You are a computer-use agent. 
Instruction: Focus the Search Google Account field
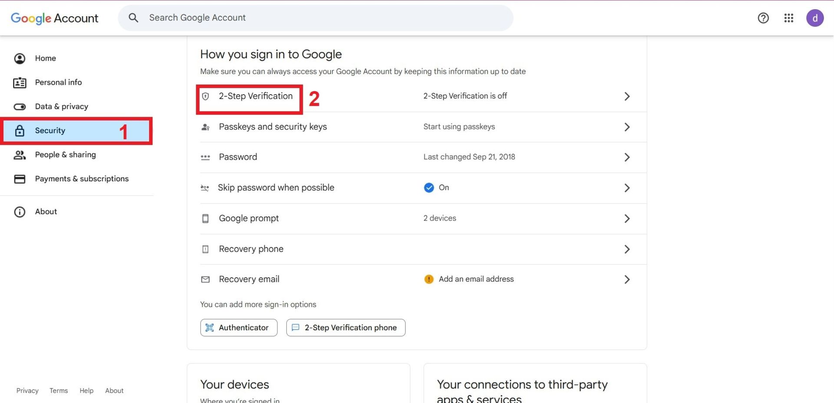[x=316, y=18]
